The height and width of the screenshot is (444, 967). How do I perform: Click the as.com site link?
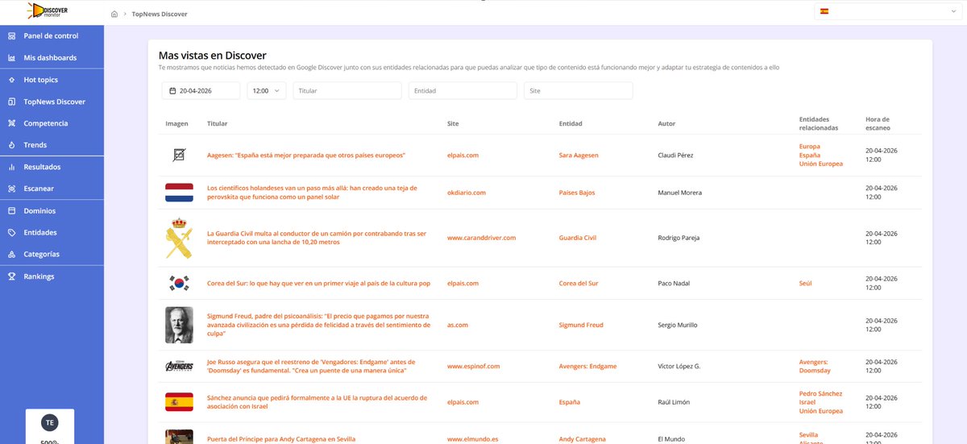click(x=458, y=325)
